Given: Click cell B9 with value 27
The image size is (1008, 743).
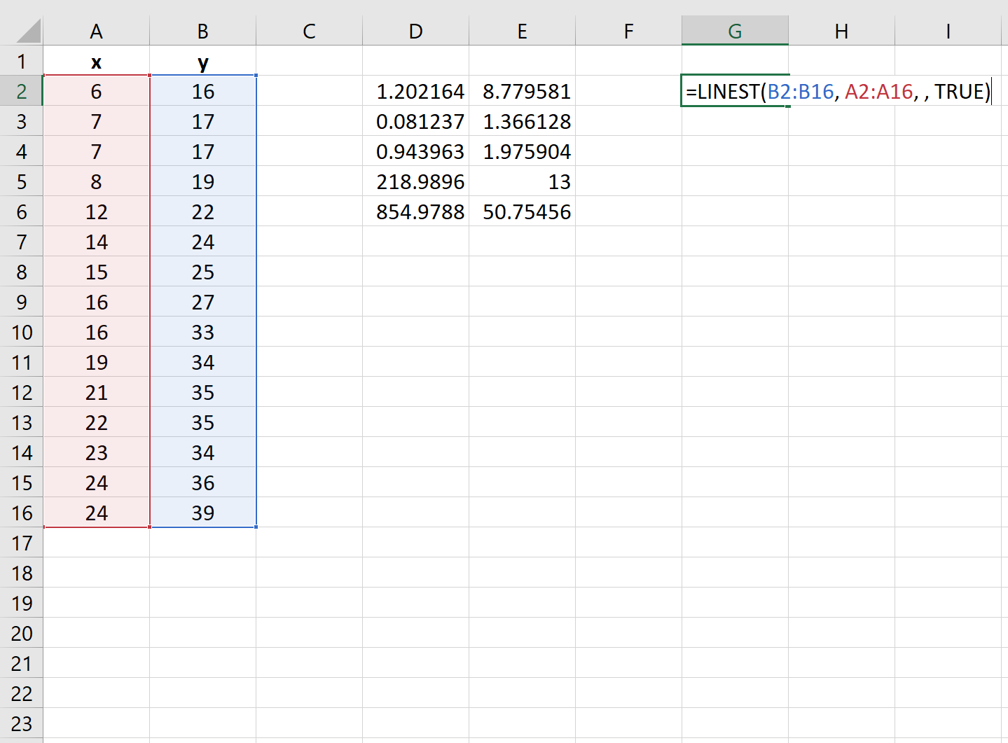Looking at the screenshot, I should (203, 302).
